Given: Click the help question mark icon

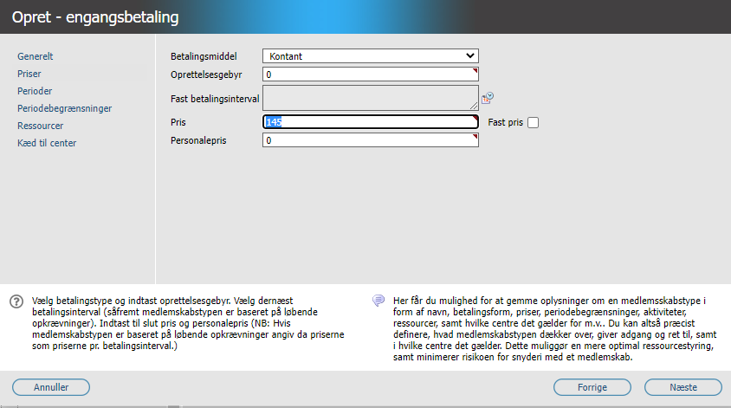Looking at the screenshot, I should click(16, 301).
